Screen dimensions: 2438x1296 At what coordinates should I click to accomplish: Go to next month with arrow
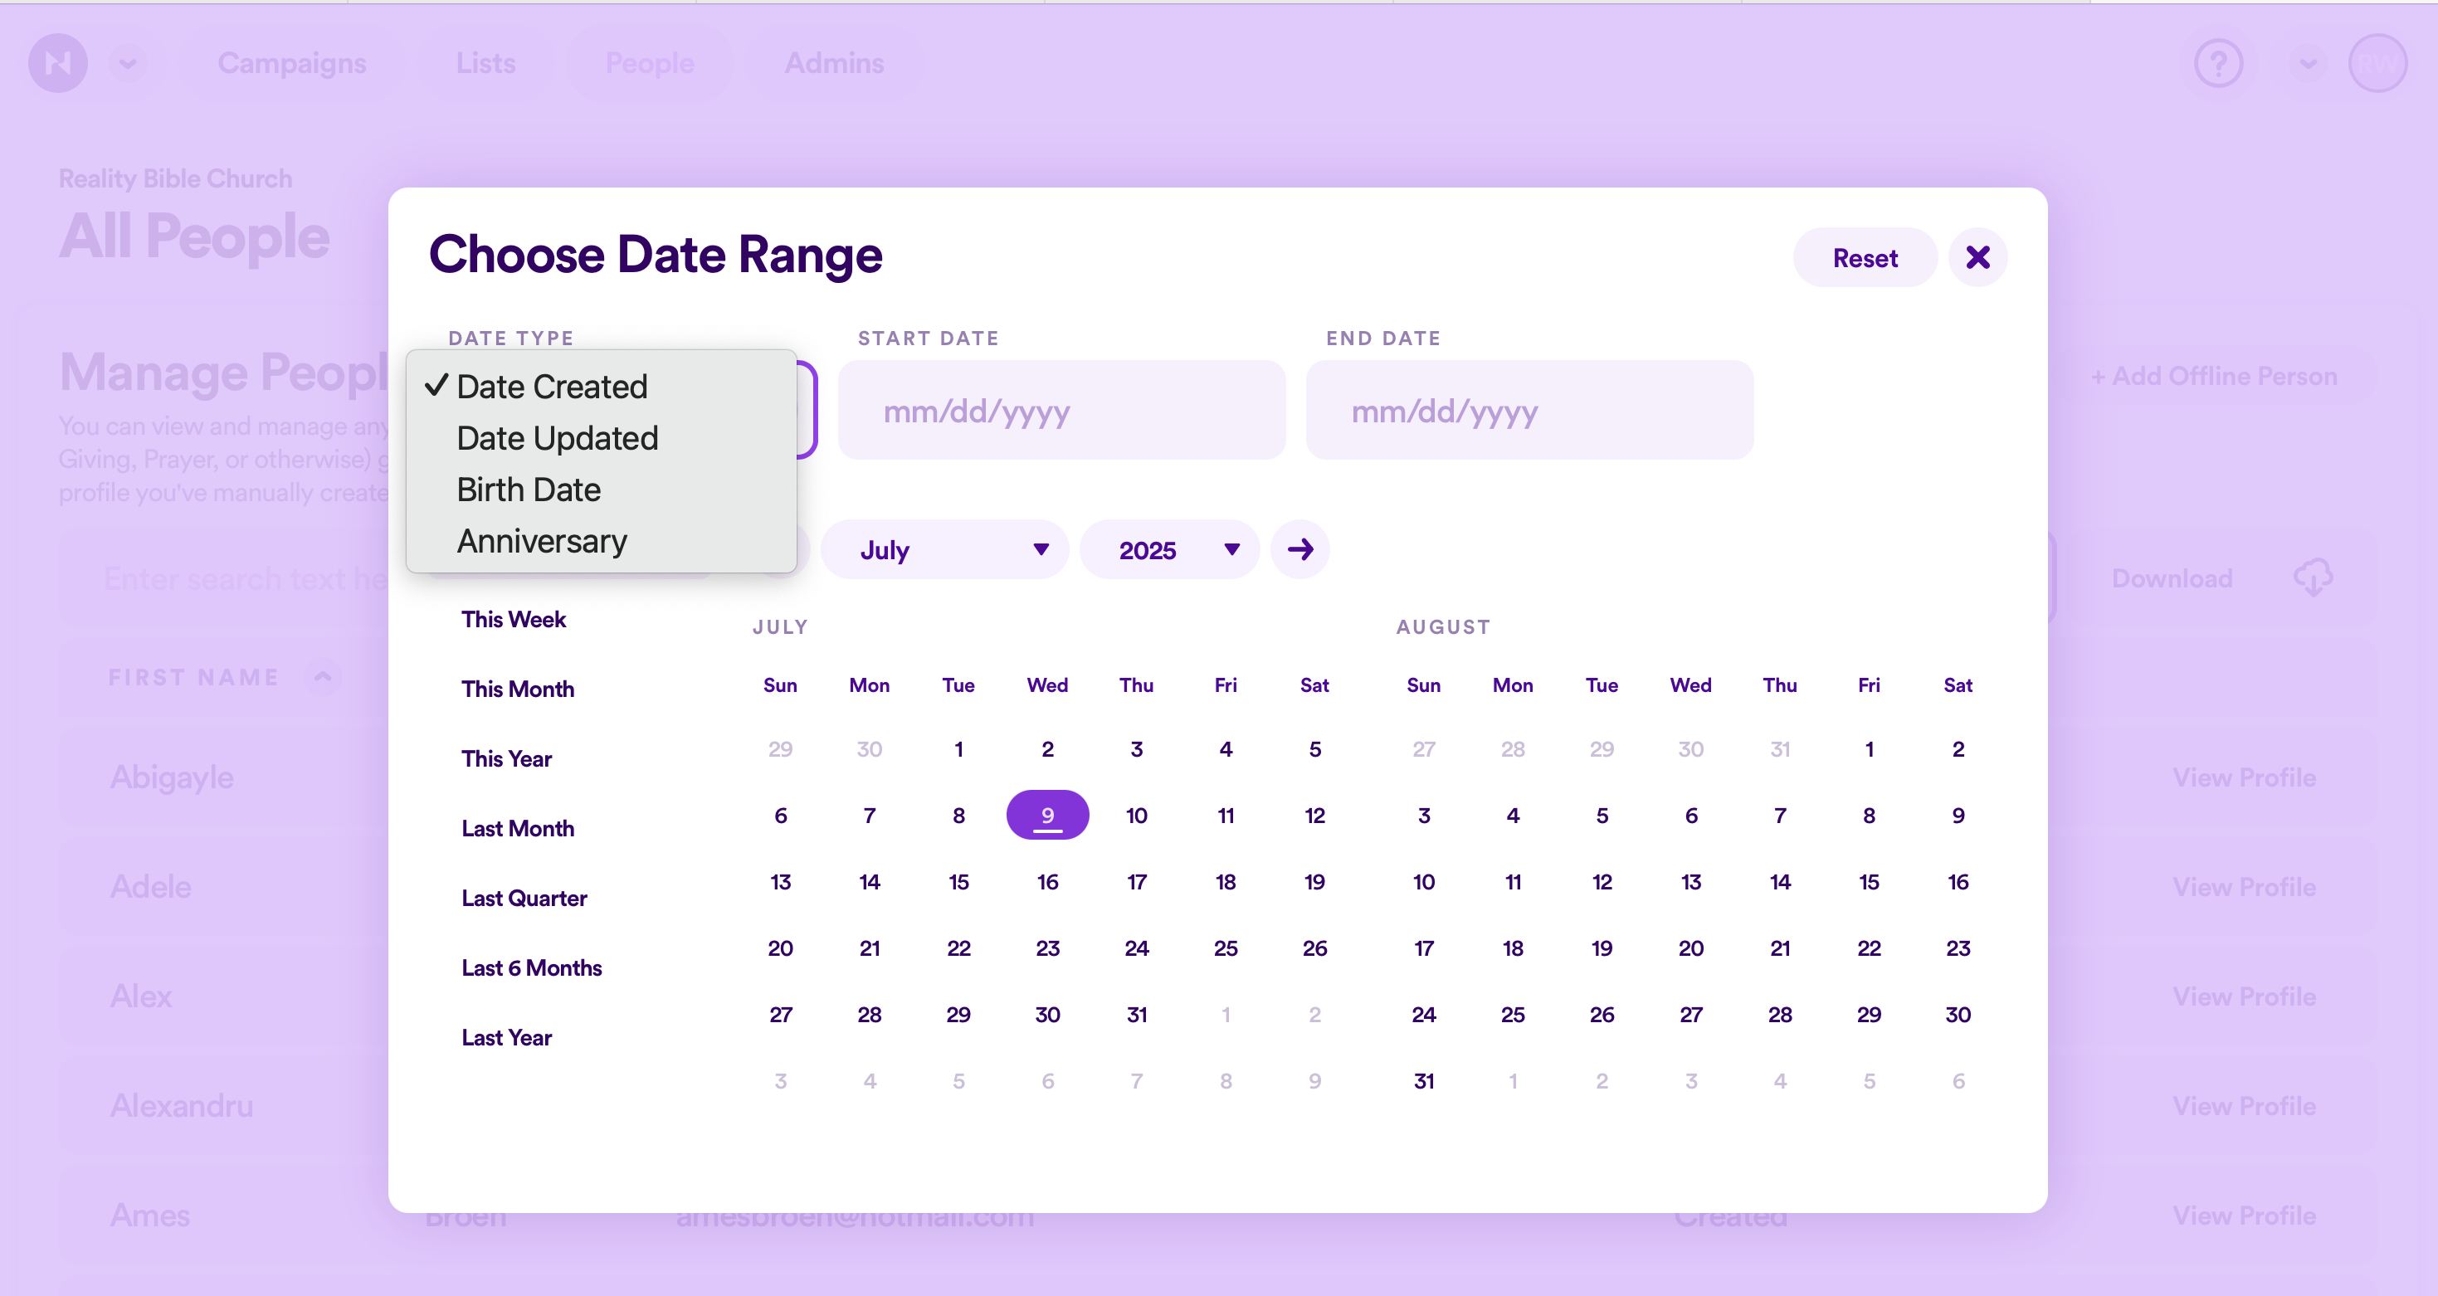tap(1299, 548)
